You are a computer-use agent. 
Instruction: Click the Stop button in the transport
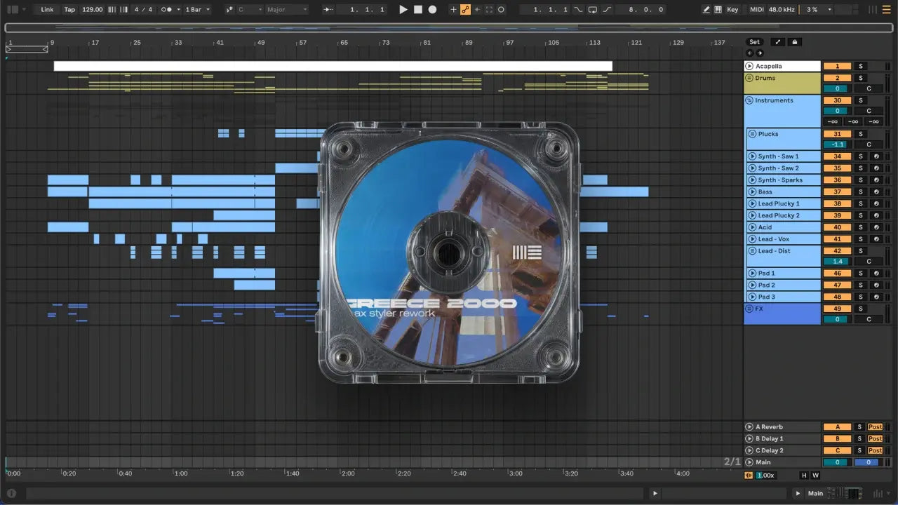[x=417, y=10]
